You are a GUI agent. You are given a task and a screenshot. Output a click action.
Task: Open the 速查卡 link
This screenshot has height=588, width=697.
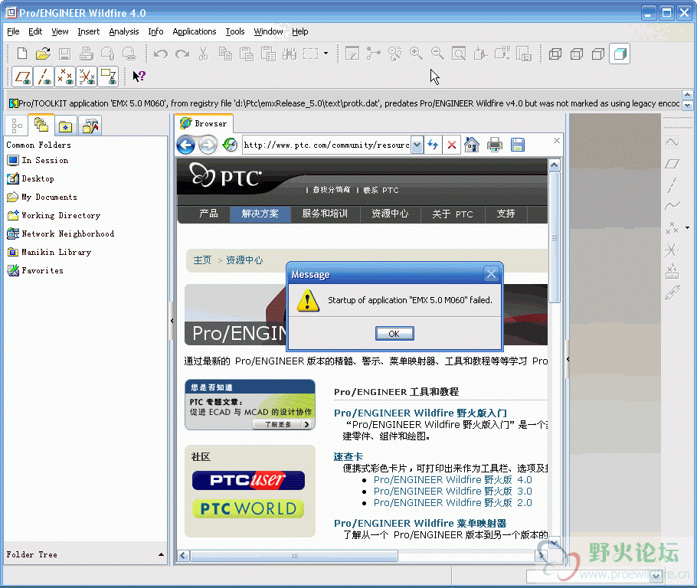(348, 456)
